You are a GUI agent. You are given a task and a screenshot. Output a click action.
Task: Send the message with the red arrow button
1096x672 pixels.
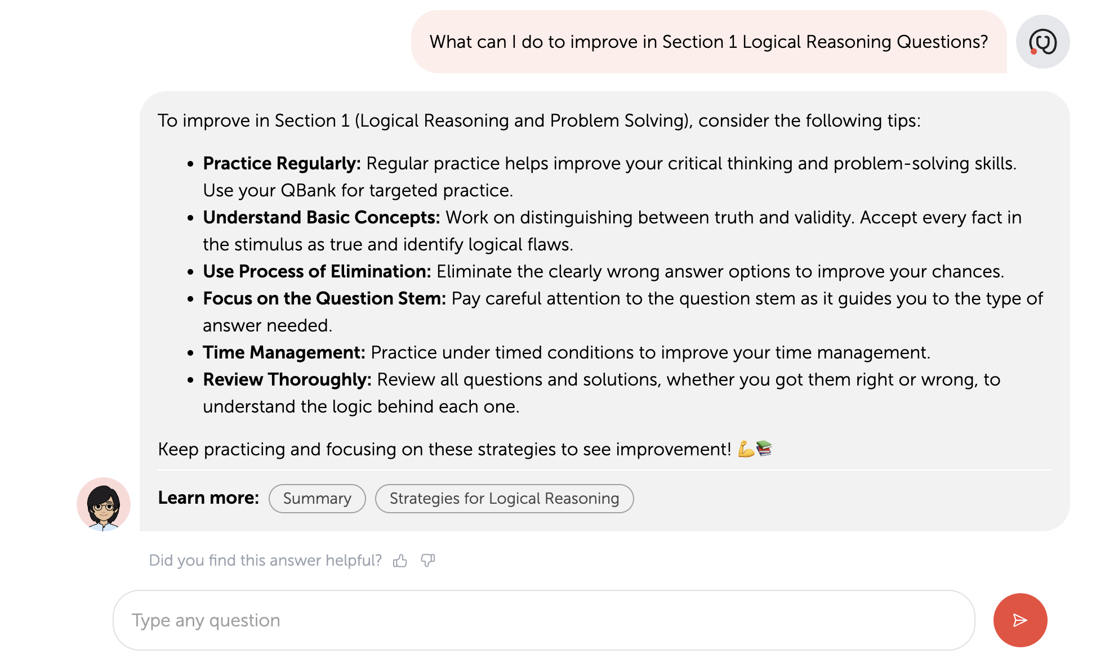[1020, 620]
